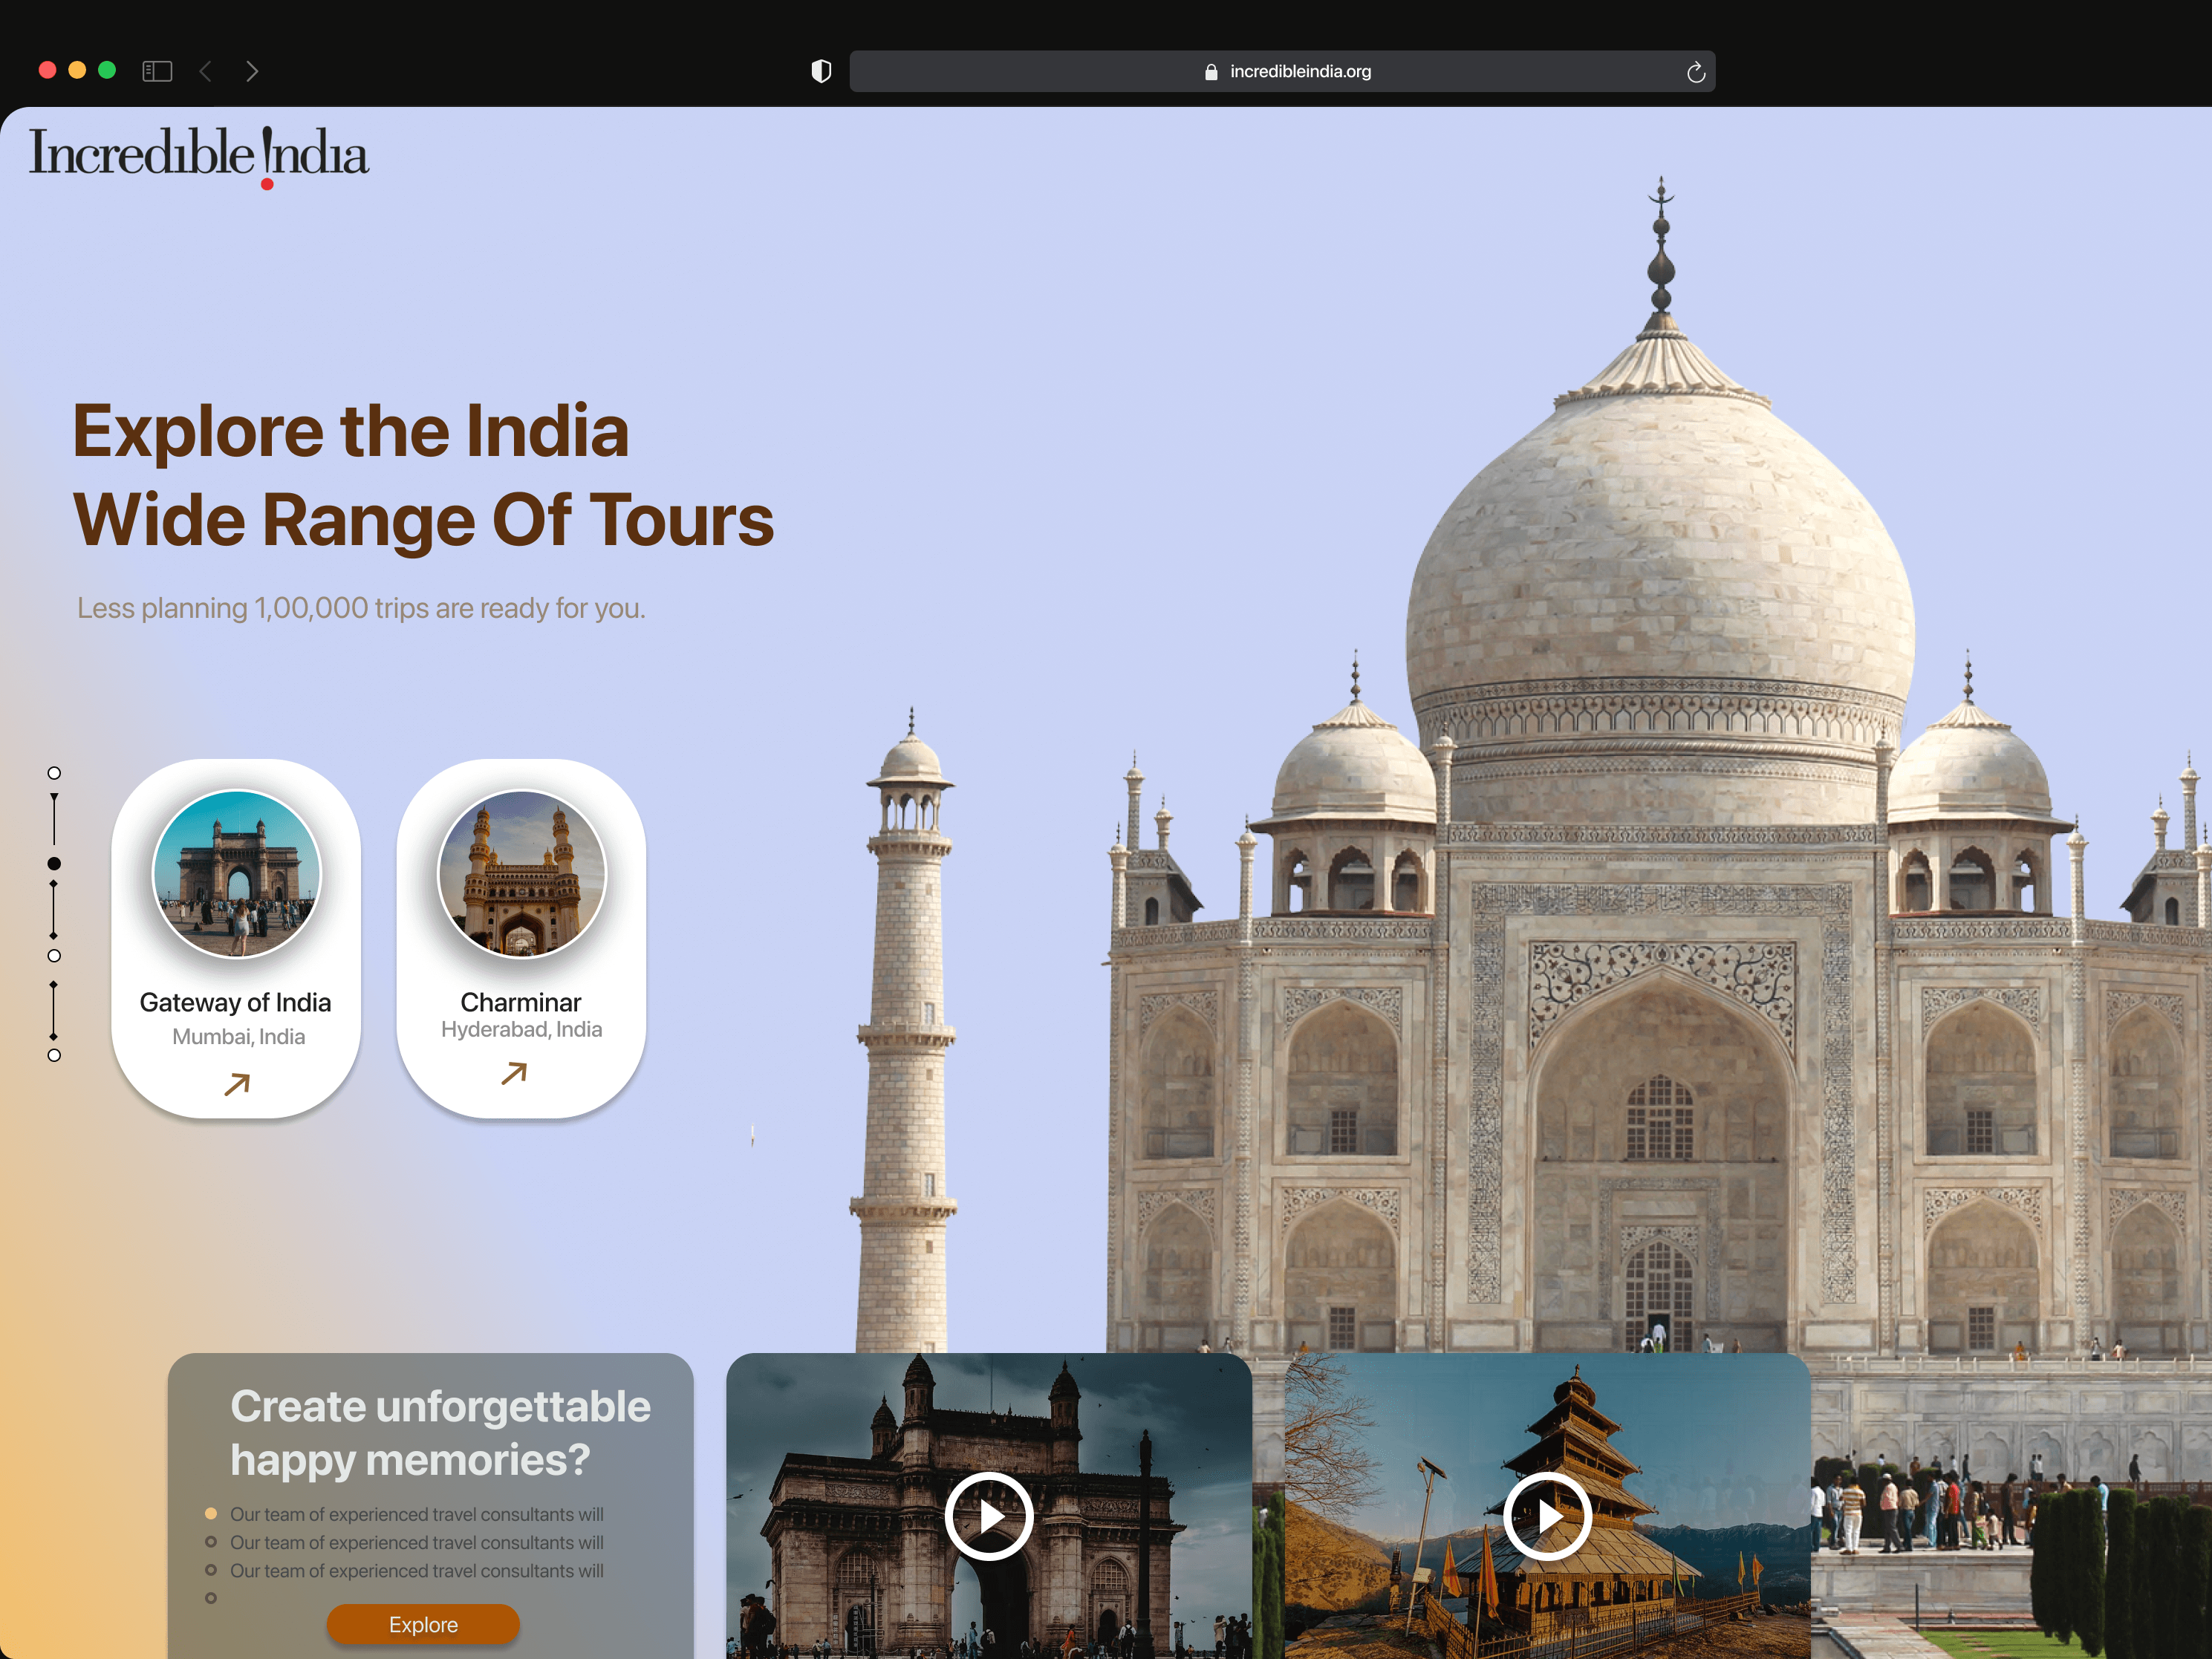2212x1659 pixels.
Task: Click the Explore button
Action: 423,1624
